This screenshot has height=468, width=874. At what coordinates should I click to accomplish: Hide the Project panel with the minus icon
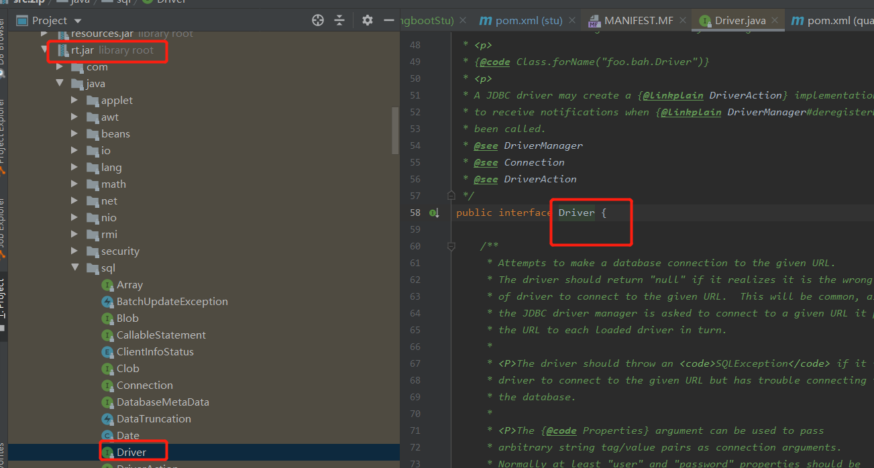(x=388, y=21)
